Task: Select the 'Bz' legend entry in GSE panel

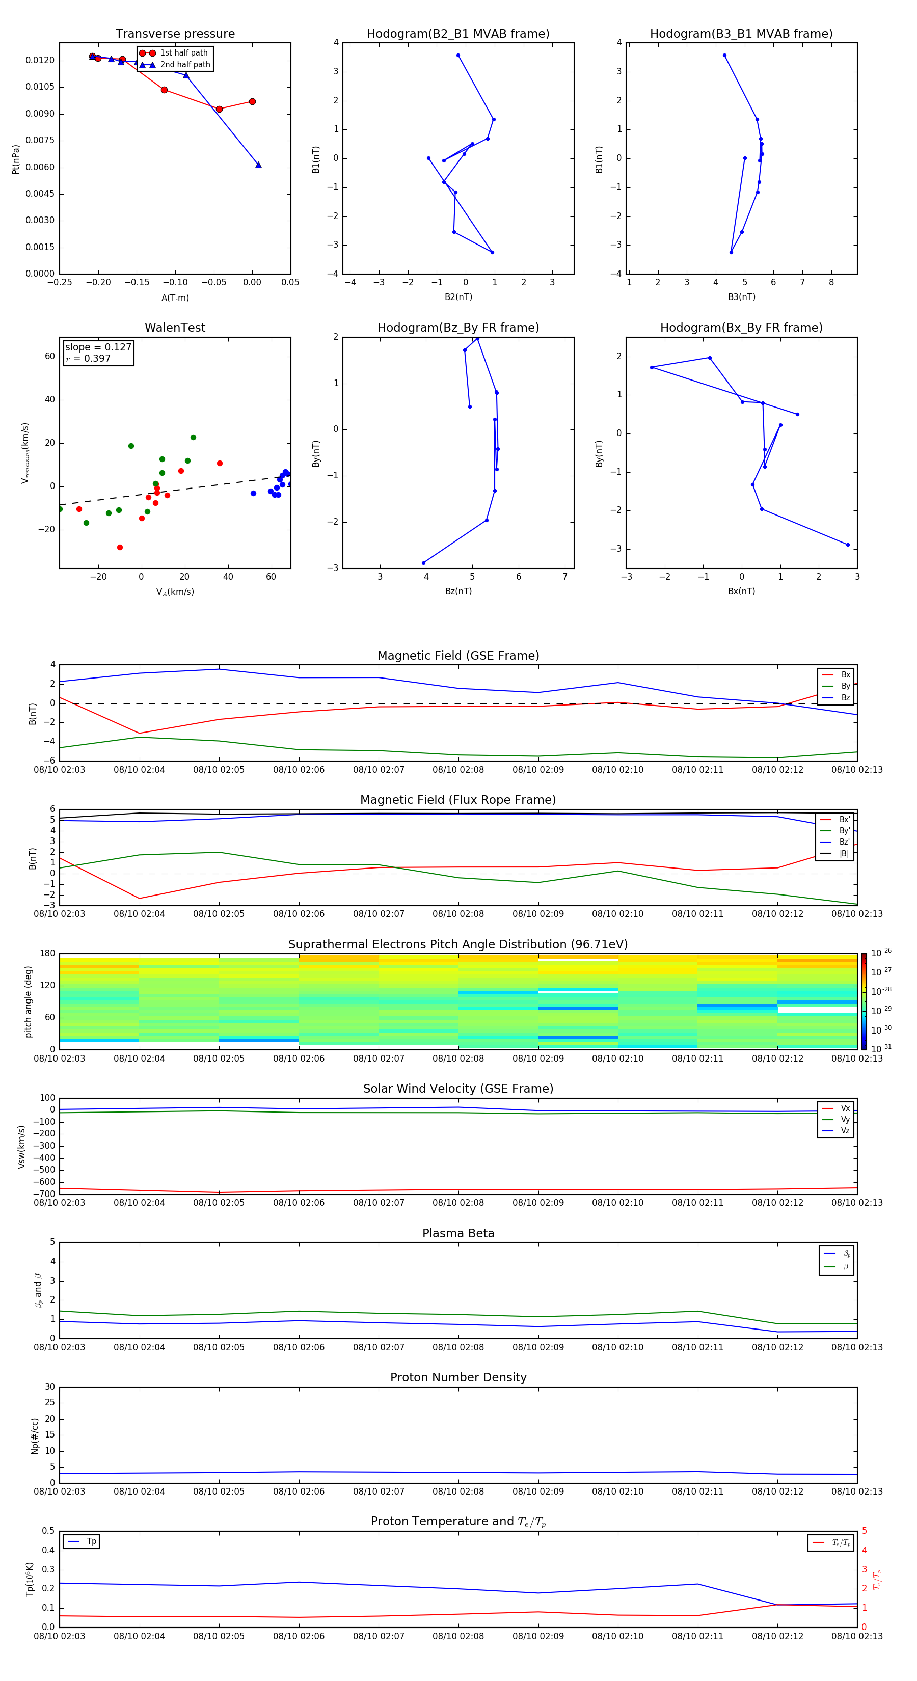Action: click(x=836, y=698)
